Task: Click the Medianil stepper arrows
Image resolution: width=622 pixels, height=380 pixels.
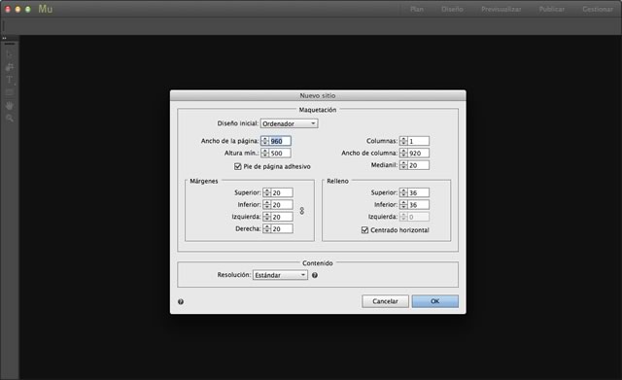Action: (403, 165)
